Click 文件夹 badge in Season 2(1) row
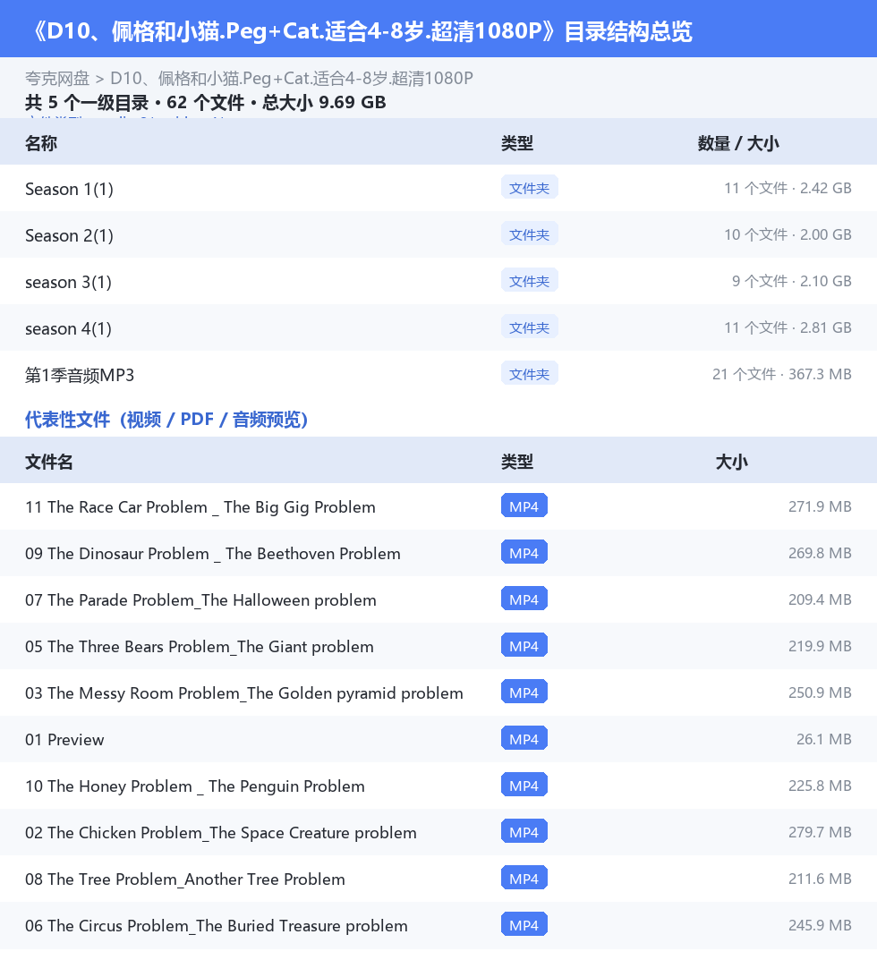 point(529,234)
